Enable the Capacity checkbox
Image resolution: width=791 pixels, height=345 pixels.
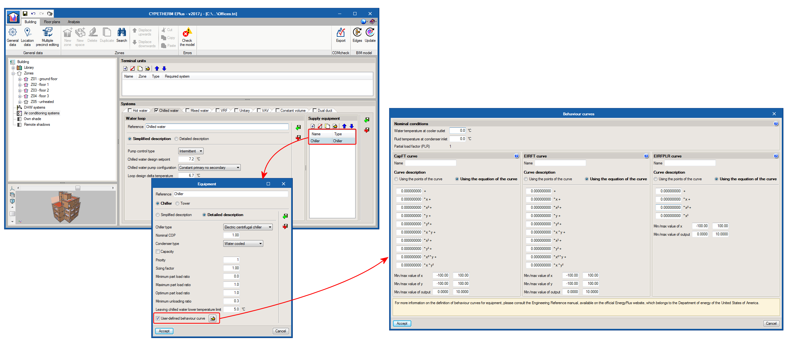coord(158,252)
